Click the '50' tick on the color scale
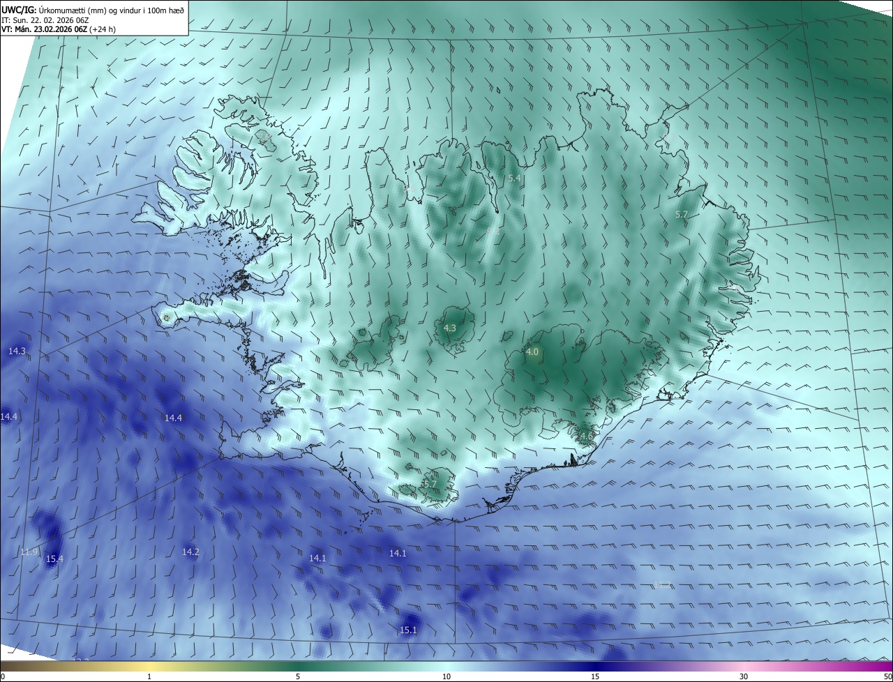This screenshot has height=682, width=893. [887, 676]
